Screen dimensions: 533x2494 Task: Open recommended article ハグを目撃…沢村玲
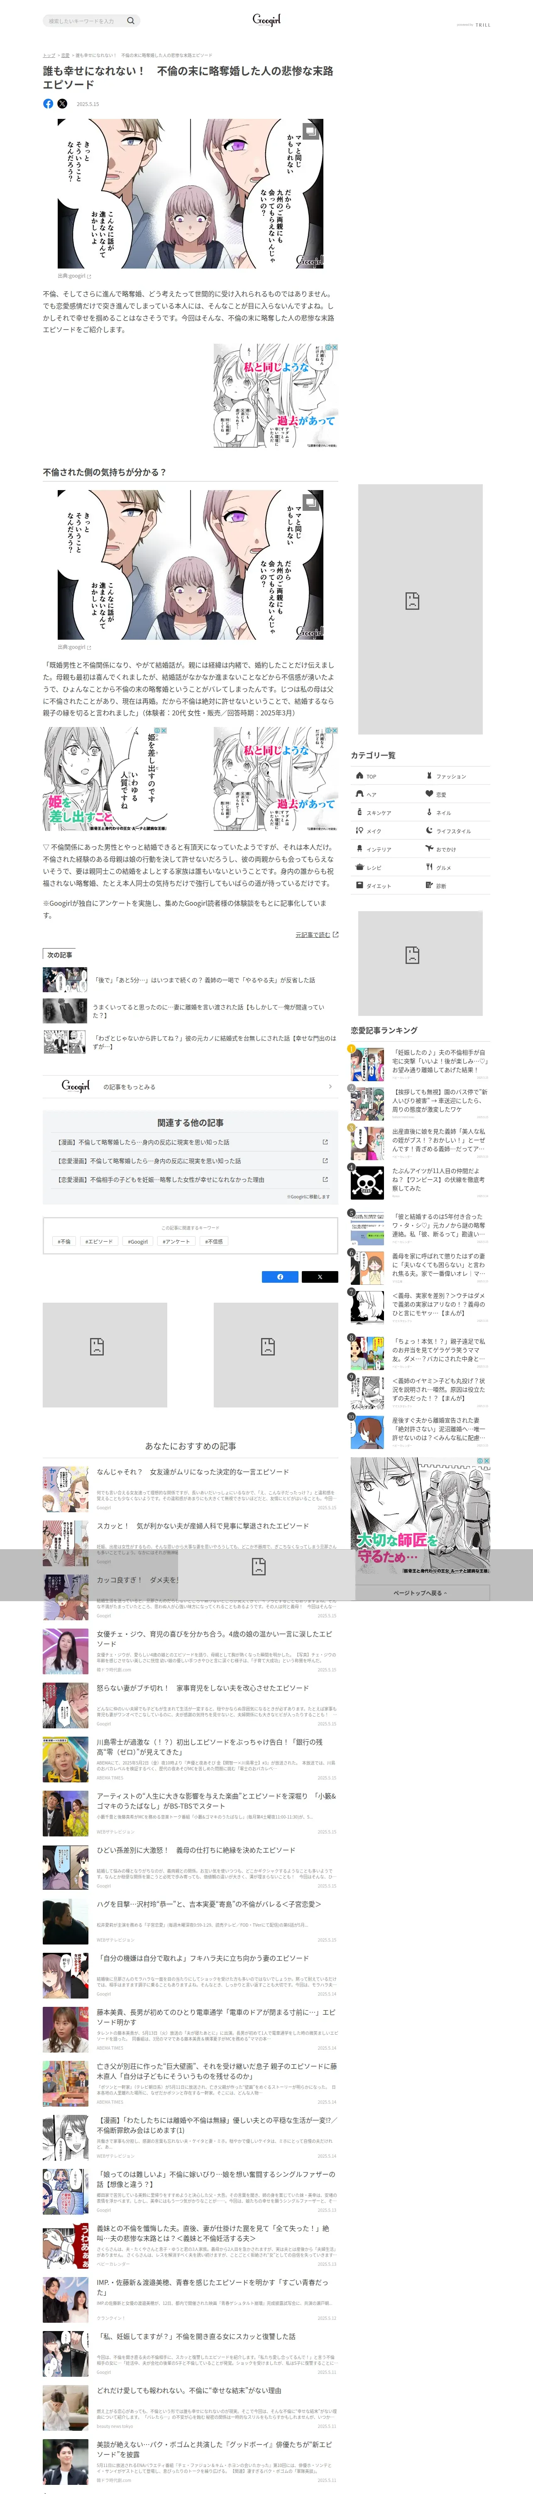coord(190,1922)
